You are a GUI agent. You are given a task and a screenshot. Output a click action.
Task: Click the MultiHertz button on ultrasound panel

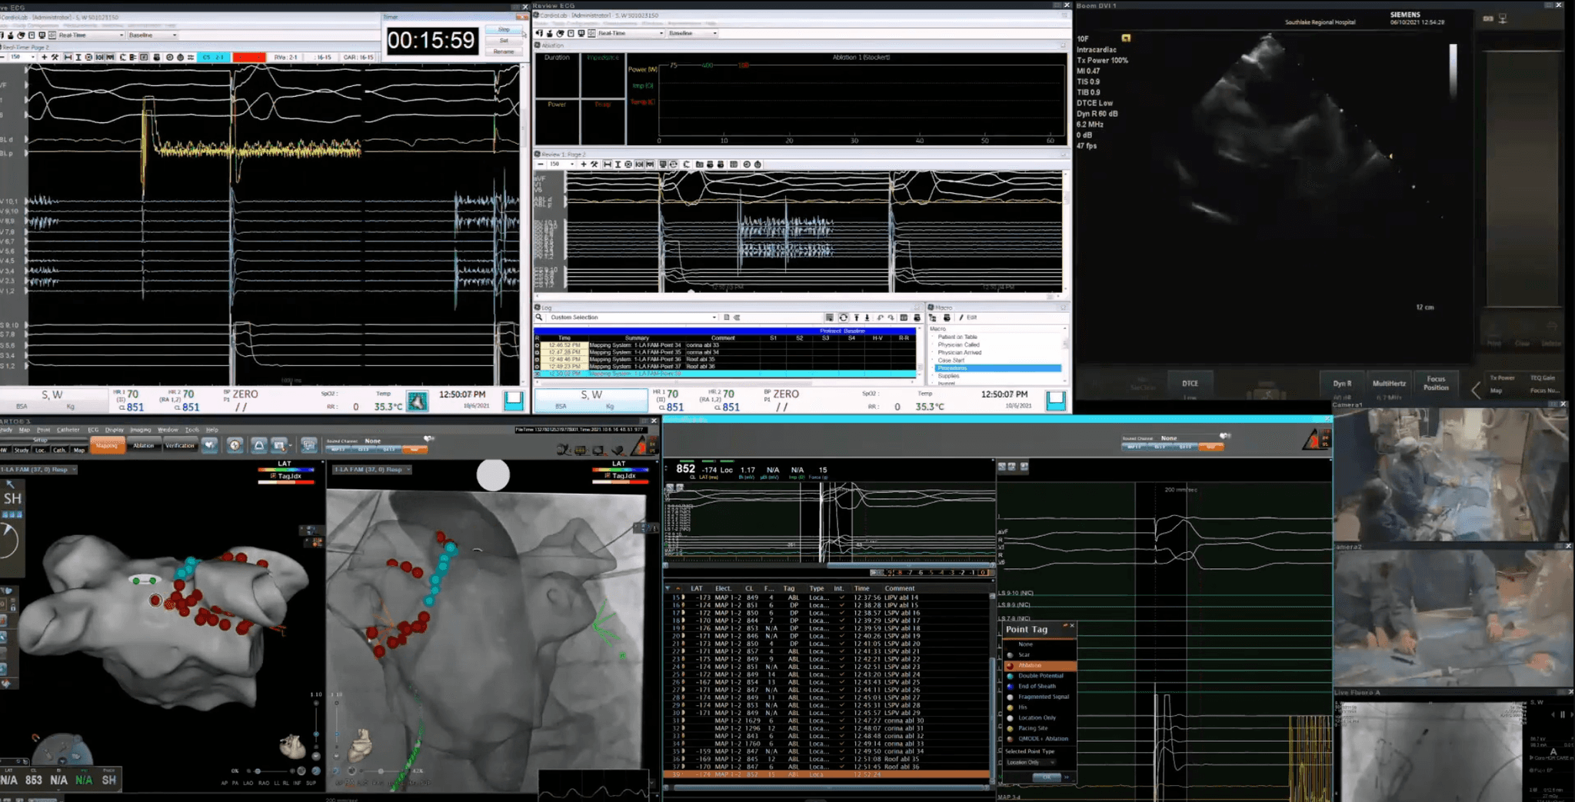(x=1389, y=383)
